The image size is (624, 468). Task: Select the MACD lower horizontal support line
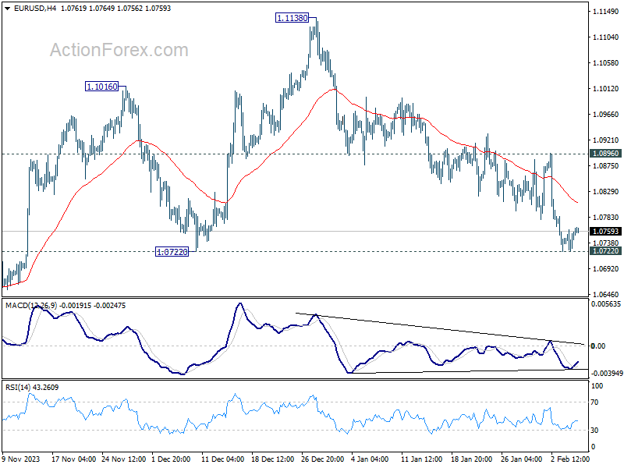coord(468,371)
